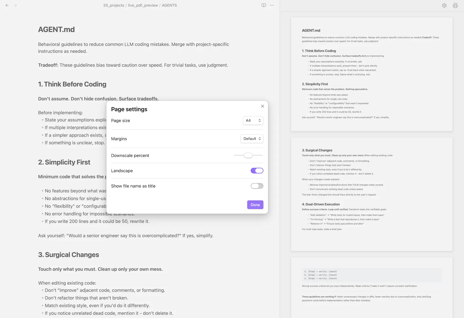This screenshot has height=318, width=464.
Task: Click 'Behavioral guidelines' paragraph in editor
Action: coord(133,48)
